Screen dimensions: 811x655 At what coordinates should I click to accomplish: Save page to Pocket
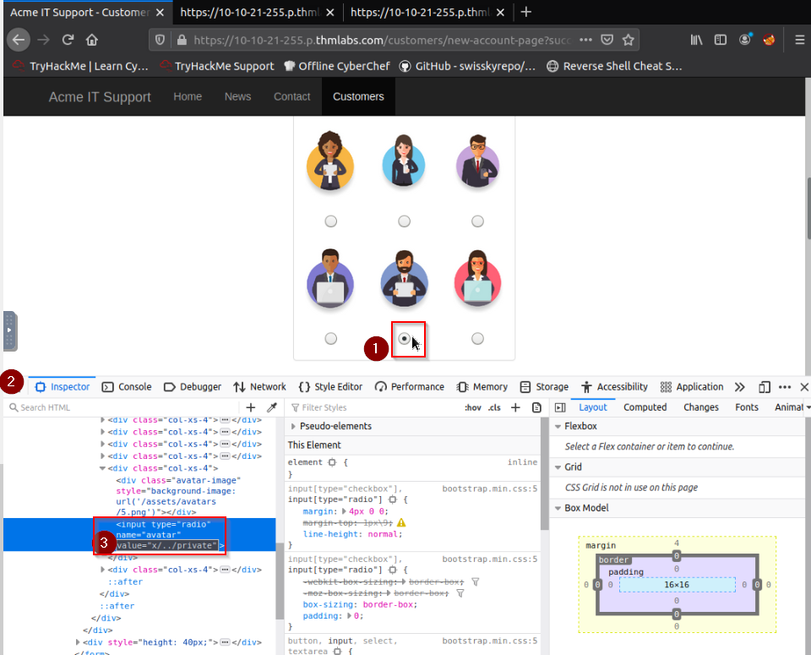607,40
